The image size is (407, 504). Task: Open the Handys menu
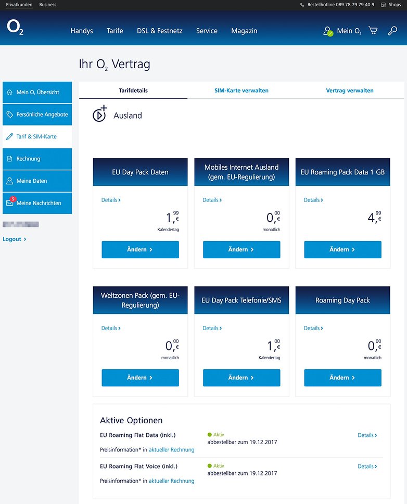[82, 31]
